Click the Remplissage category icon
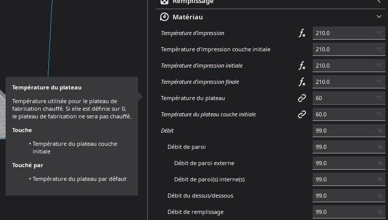The height and width of the screenshot is (220, 388). point(164,2)
